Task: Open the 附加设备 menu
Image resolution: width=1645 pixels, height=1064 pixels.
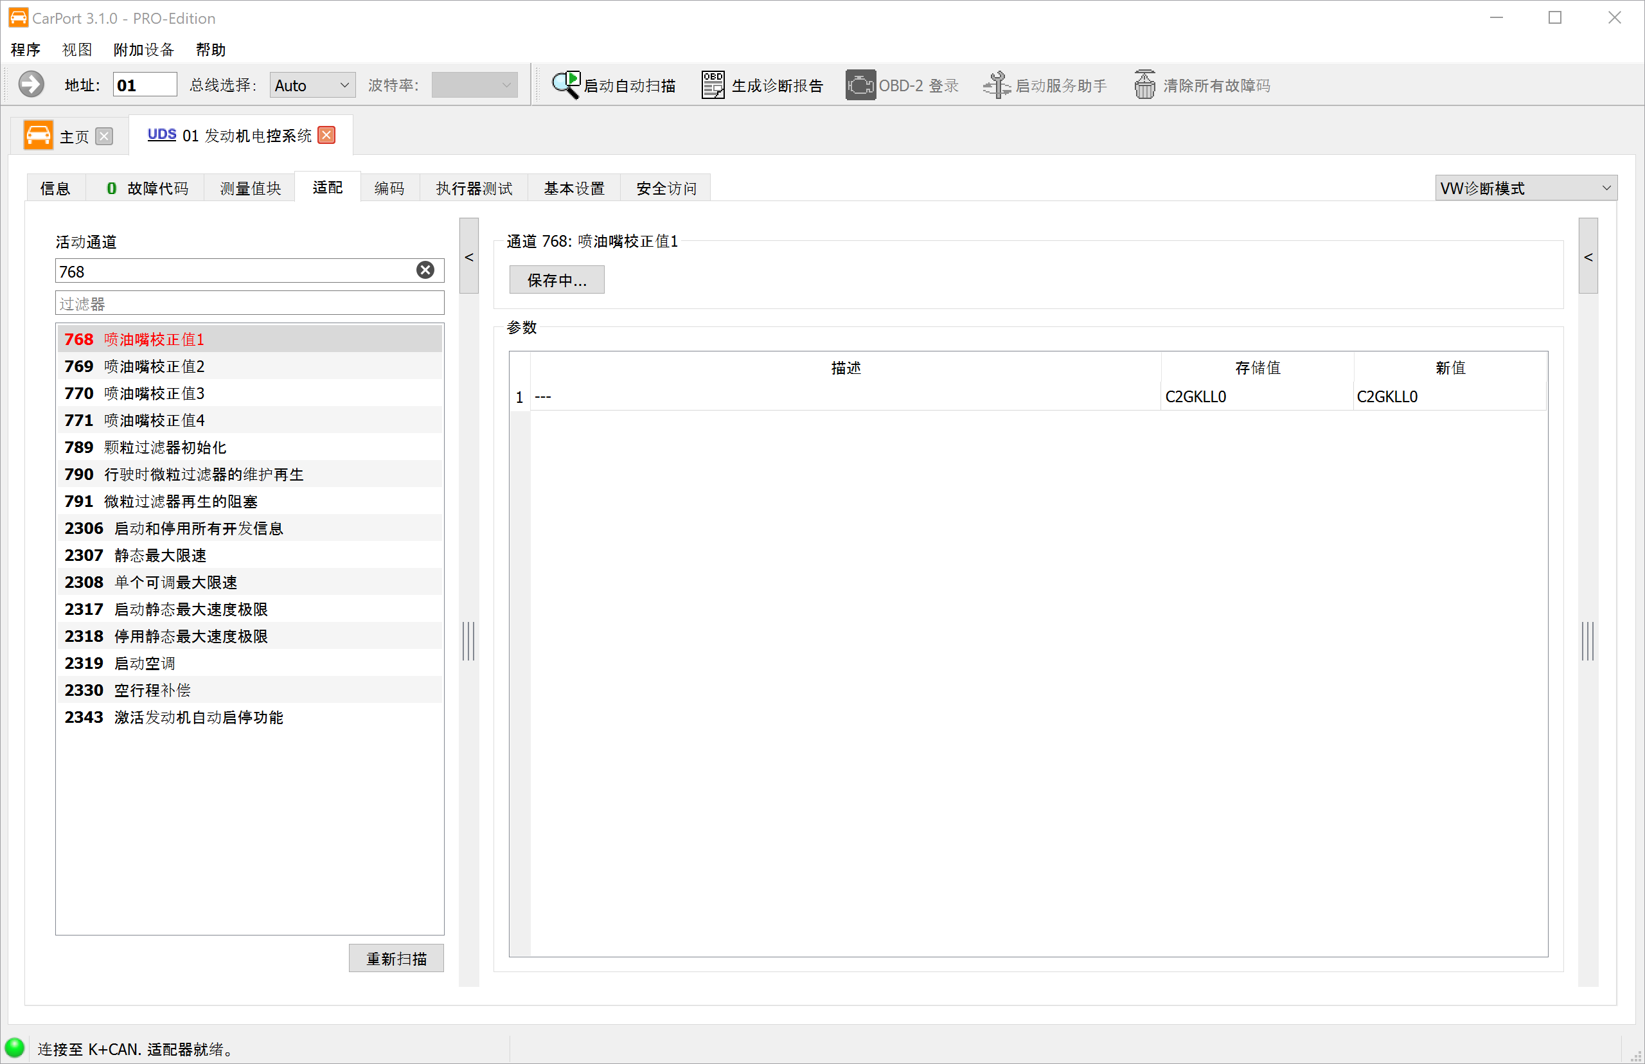Action: [144, 49]
